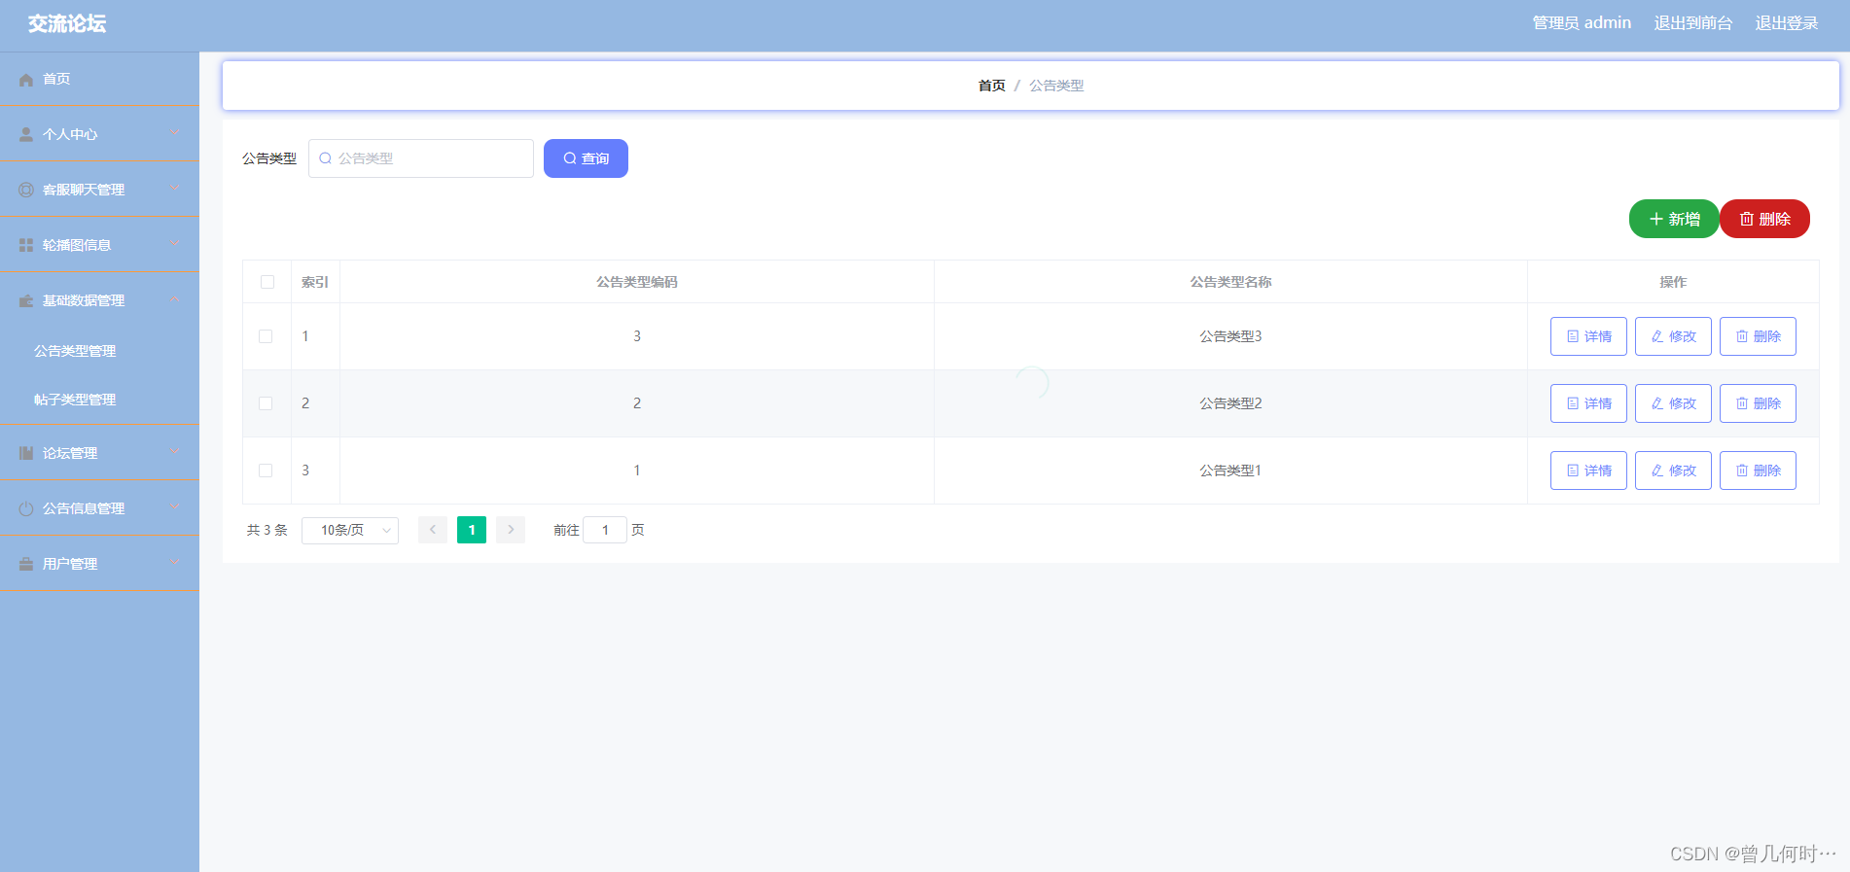This screenshot has width=1850, height=872.
Task: Select page 1 in pagination
Action: pos(472,530)
